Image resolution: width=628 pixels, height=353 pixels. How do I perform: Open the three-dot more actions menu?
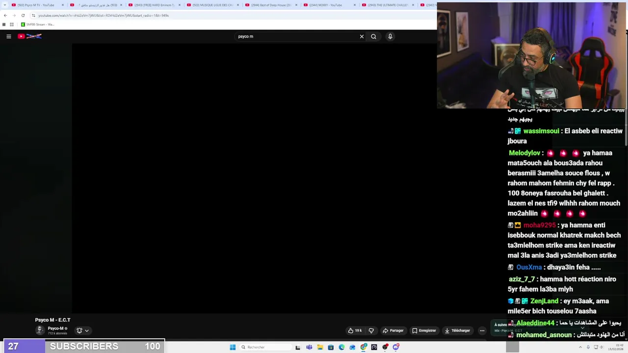point(482,330)
